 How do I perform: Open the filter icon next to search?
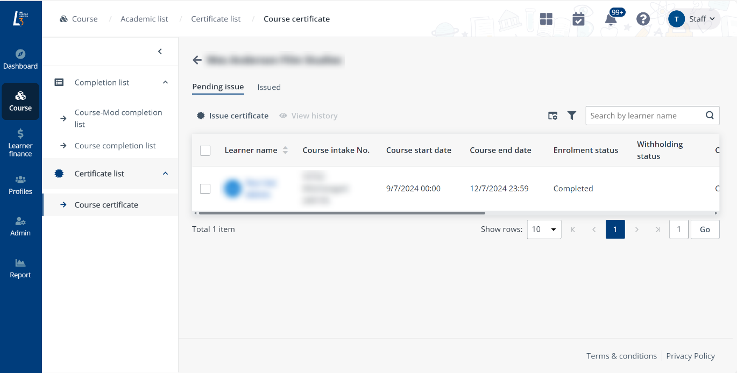click(571, 115)
